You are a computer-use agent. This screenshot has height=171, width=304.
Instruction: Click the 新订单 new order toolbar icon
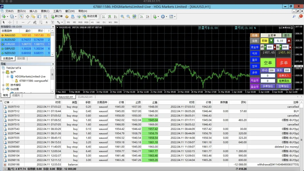(57, 17)
